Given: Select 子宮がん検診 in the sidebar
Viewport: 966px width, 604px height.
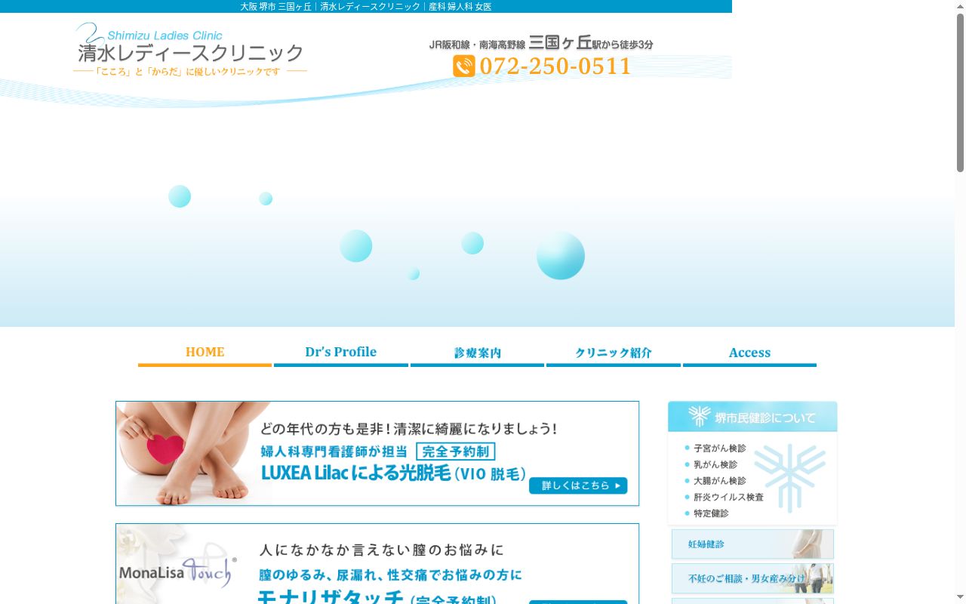Looking at the screenshot, I should click(x=720, y=448).
